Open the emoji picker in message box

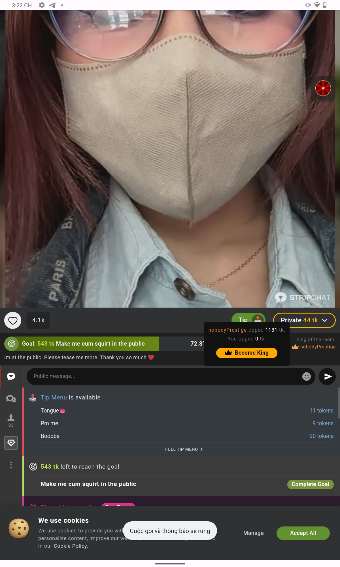click(306, 376)
